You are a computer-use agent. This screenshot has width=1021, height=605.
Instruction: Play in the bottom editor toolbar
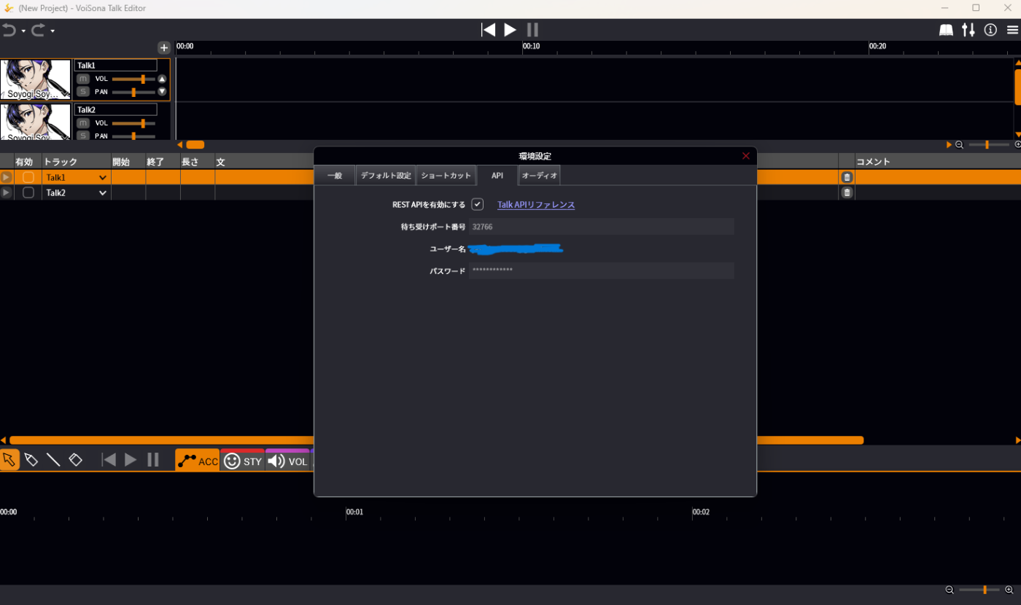131,459
